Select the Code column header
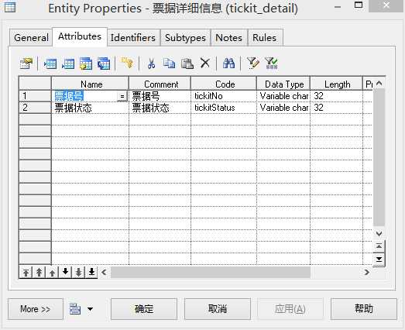Viewport: 405px width, 330px height. click(224, 84)
